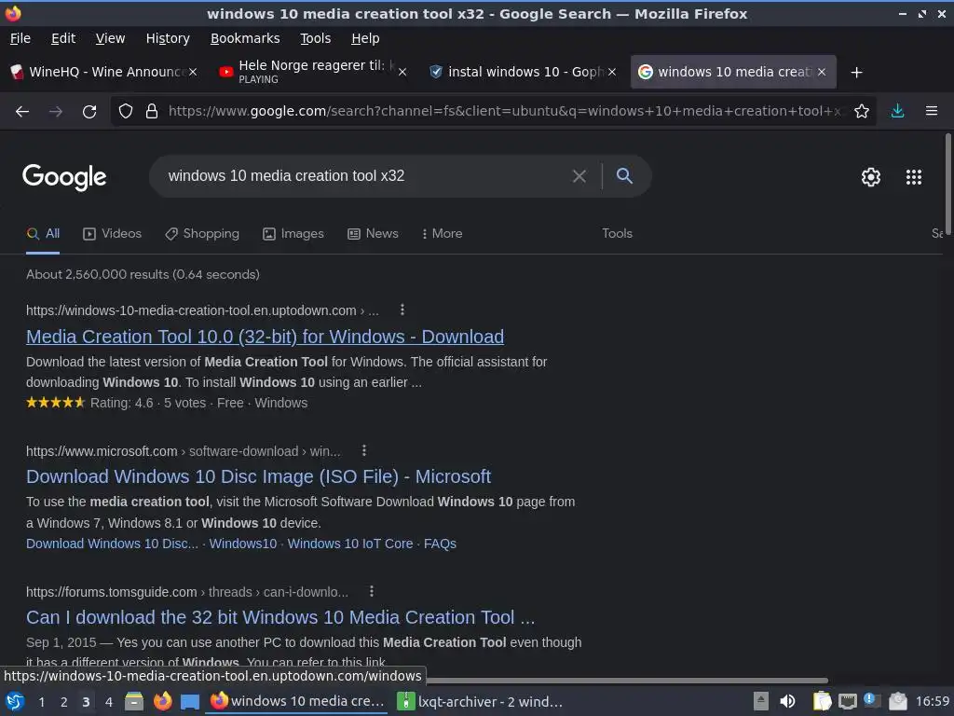Switch to virtual desktop 1
Viewport: 954px width, 716px height.
pyautogui.click(x=41, y=702)
